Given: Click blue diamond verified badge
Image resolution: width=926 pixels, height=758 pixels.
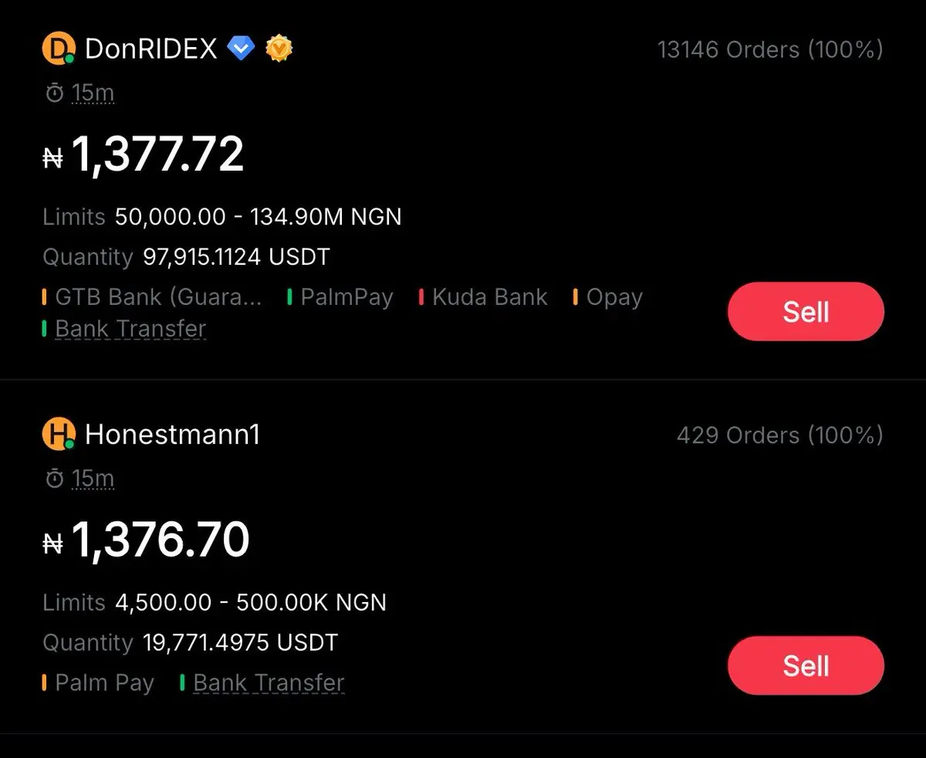Looking at the screenshot, I should click(x=241, y=49).
